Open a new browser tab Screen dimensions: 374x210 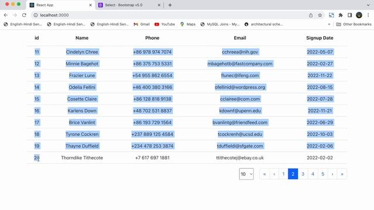[170, 5]
